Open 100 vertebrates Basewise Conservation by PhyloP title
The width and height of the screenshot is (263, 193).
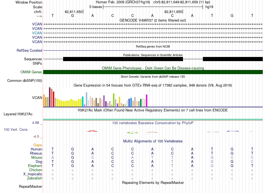[153, 123]
